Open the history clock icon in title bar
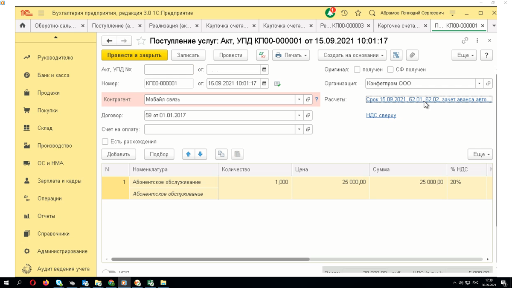This screenshot has width=512, height=288. pyautogui.click(x=344, y=13)
